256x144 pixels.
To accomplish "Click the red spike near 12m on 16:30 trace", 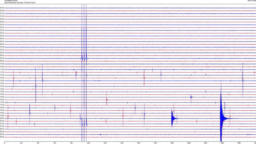I will tap(107, 99).
